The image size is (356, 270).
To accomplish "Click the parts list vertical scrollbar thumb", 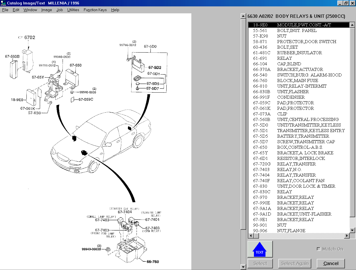I will 352,122.
